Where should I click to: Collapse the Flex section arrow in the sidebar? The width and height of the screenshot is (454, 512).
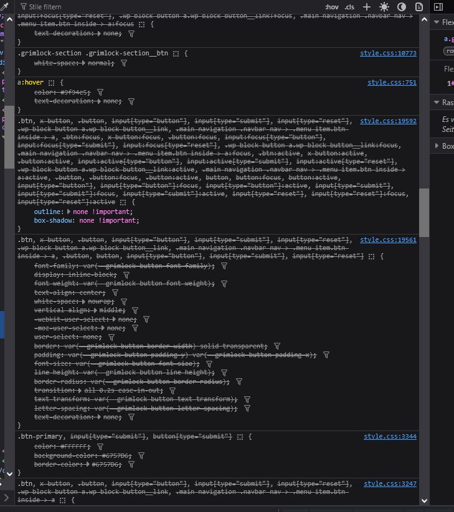[437, 22]
